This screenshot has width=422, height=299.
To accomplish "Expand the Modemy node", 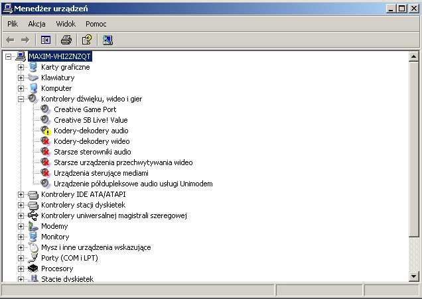I will 21,226.
